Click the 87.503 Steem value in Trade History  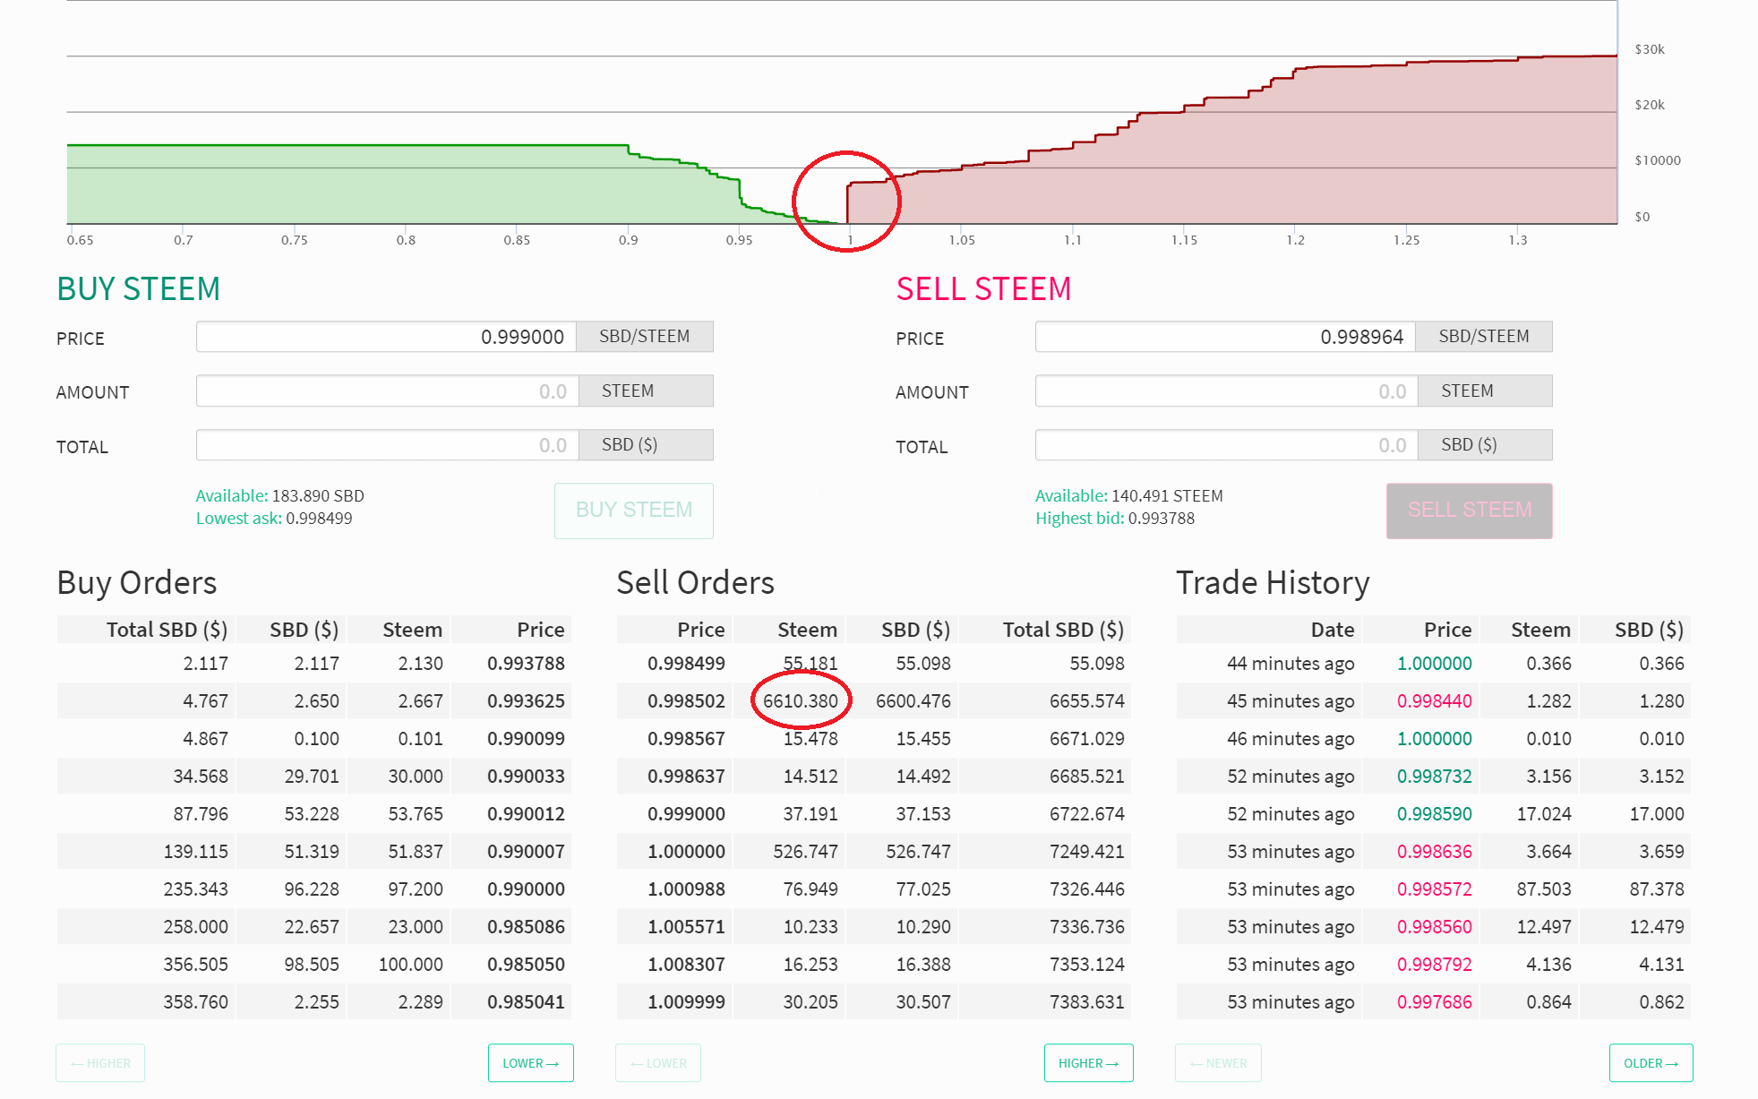pos(1544,889)
